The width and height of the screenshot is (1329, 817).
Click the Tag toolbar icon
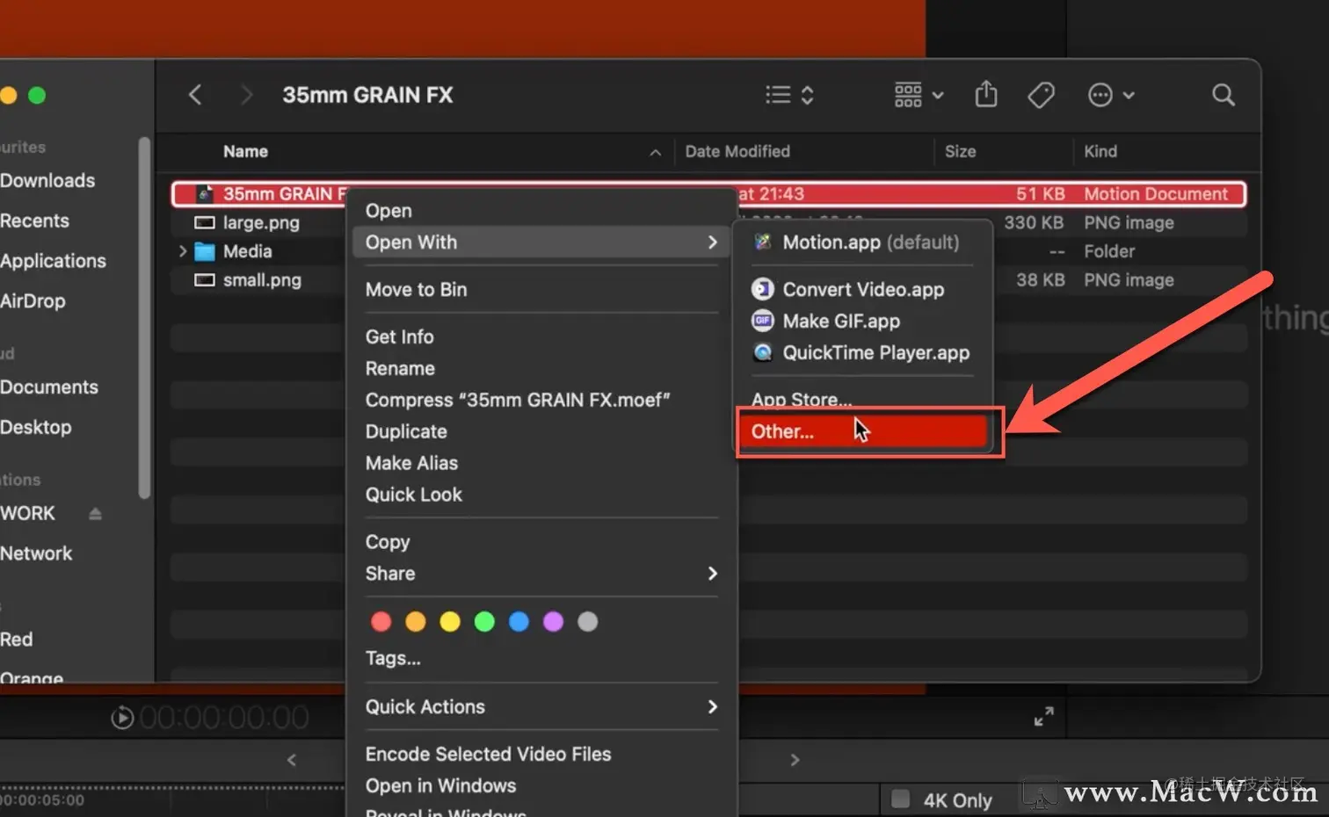point(1041,95)
